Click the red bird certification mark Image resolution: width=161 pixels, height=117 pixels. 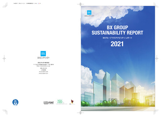point(72,102)
